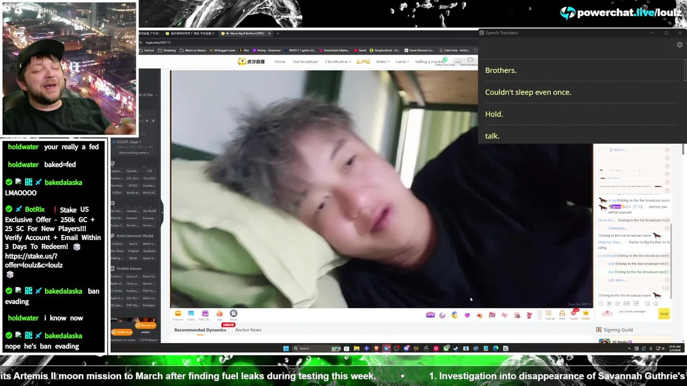
Task: Open the CS2 game category
Action: [149, 171]
